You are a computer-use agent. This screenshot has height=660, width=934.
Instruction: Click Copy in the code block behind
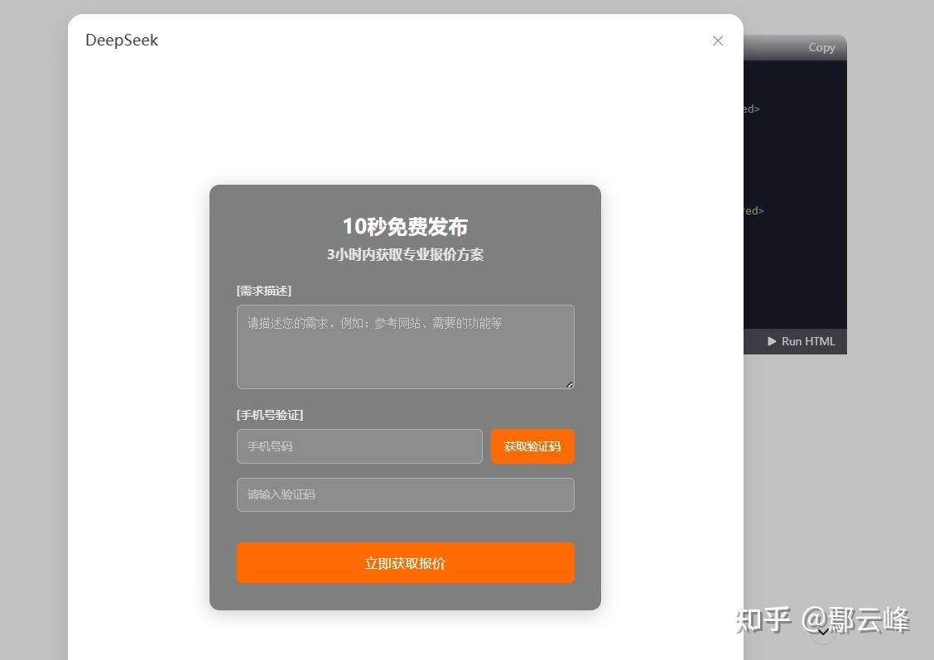(x=821, y=48)
